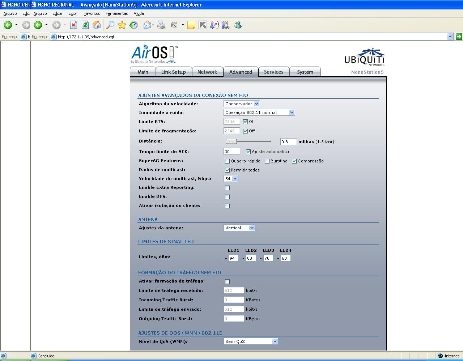
Task: Click the address bar URL field
Action: (x=252, y=37)
